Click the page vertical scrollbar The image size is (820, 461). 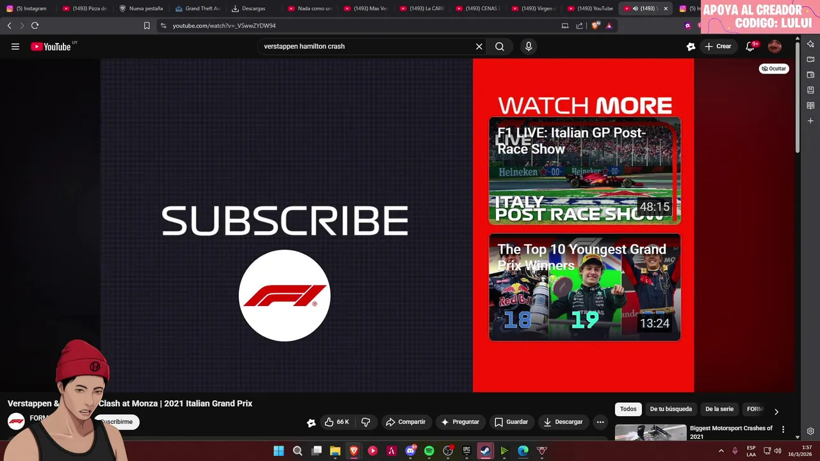point(798,96)
